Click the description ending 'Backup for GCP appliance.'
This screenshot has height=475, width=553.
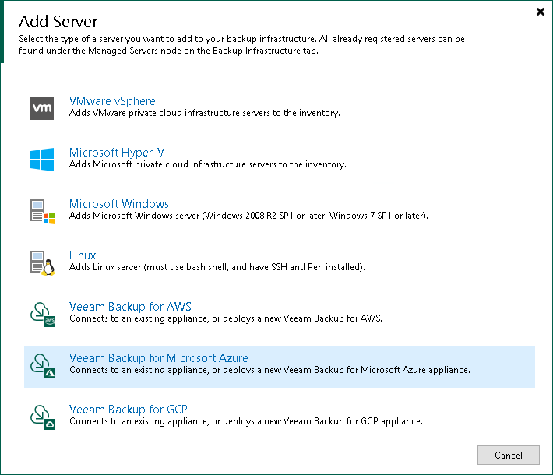click(x=246, y=422)
